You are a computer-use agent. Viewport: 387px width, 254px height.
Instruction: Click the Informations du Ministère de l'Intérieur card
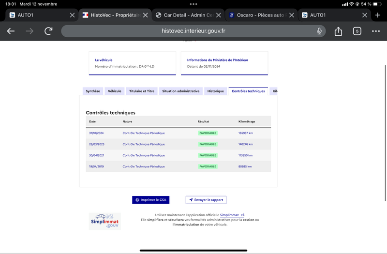pyautogui.click(x=224, y=63)
